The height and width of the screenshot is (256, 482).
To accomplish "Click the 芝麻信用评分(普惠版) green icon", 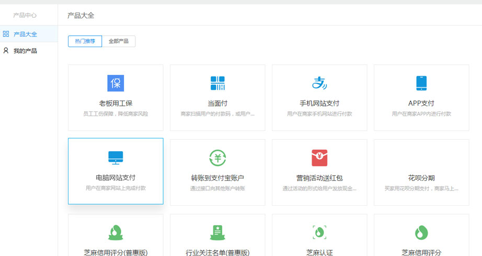I will tap(116, 232).
